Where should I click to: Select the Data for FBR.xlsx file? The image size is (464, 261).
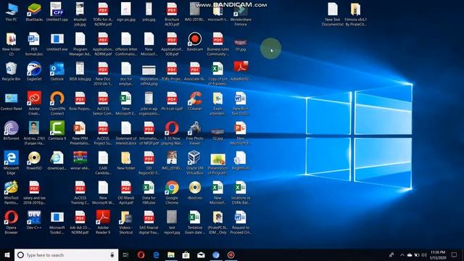(x=149, y=193)
